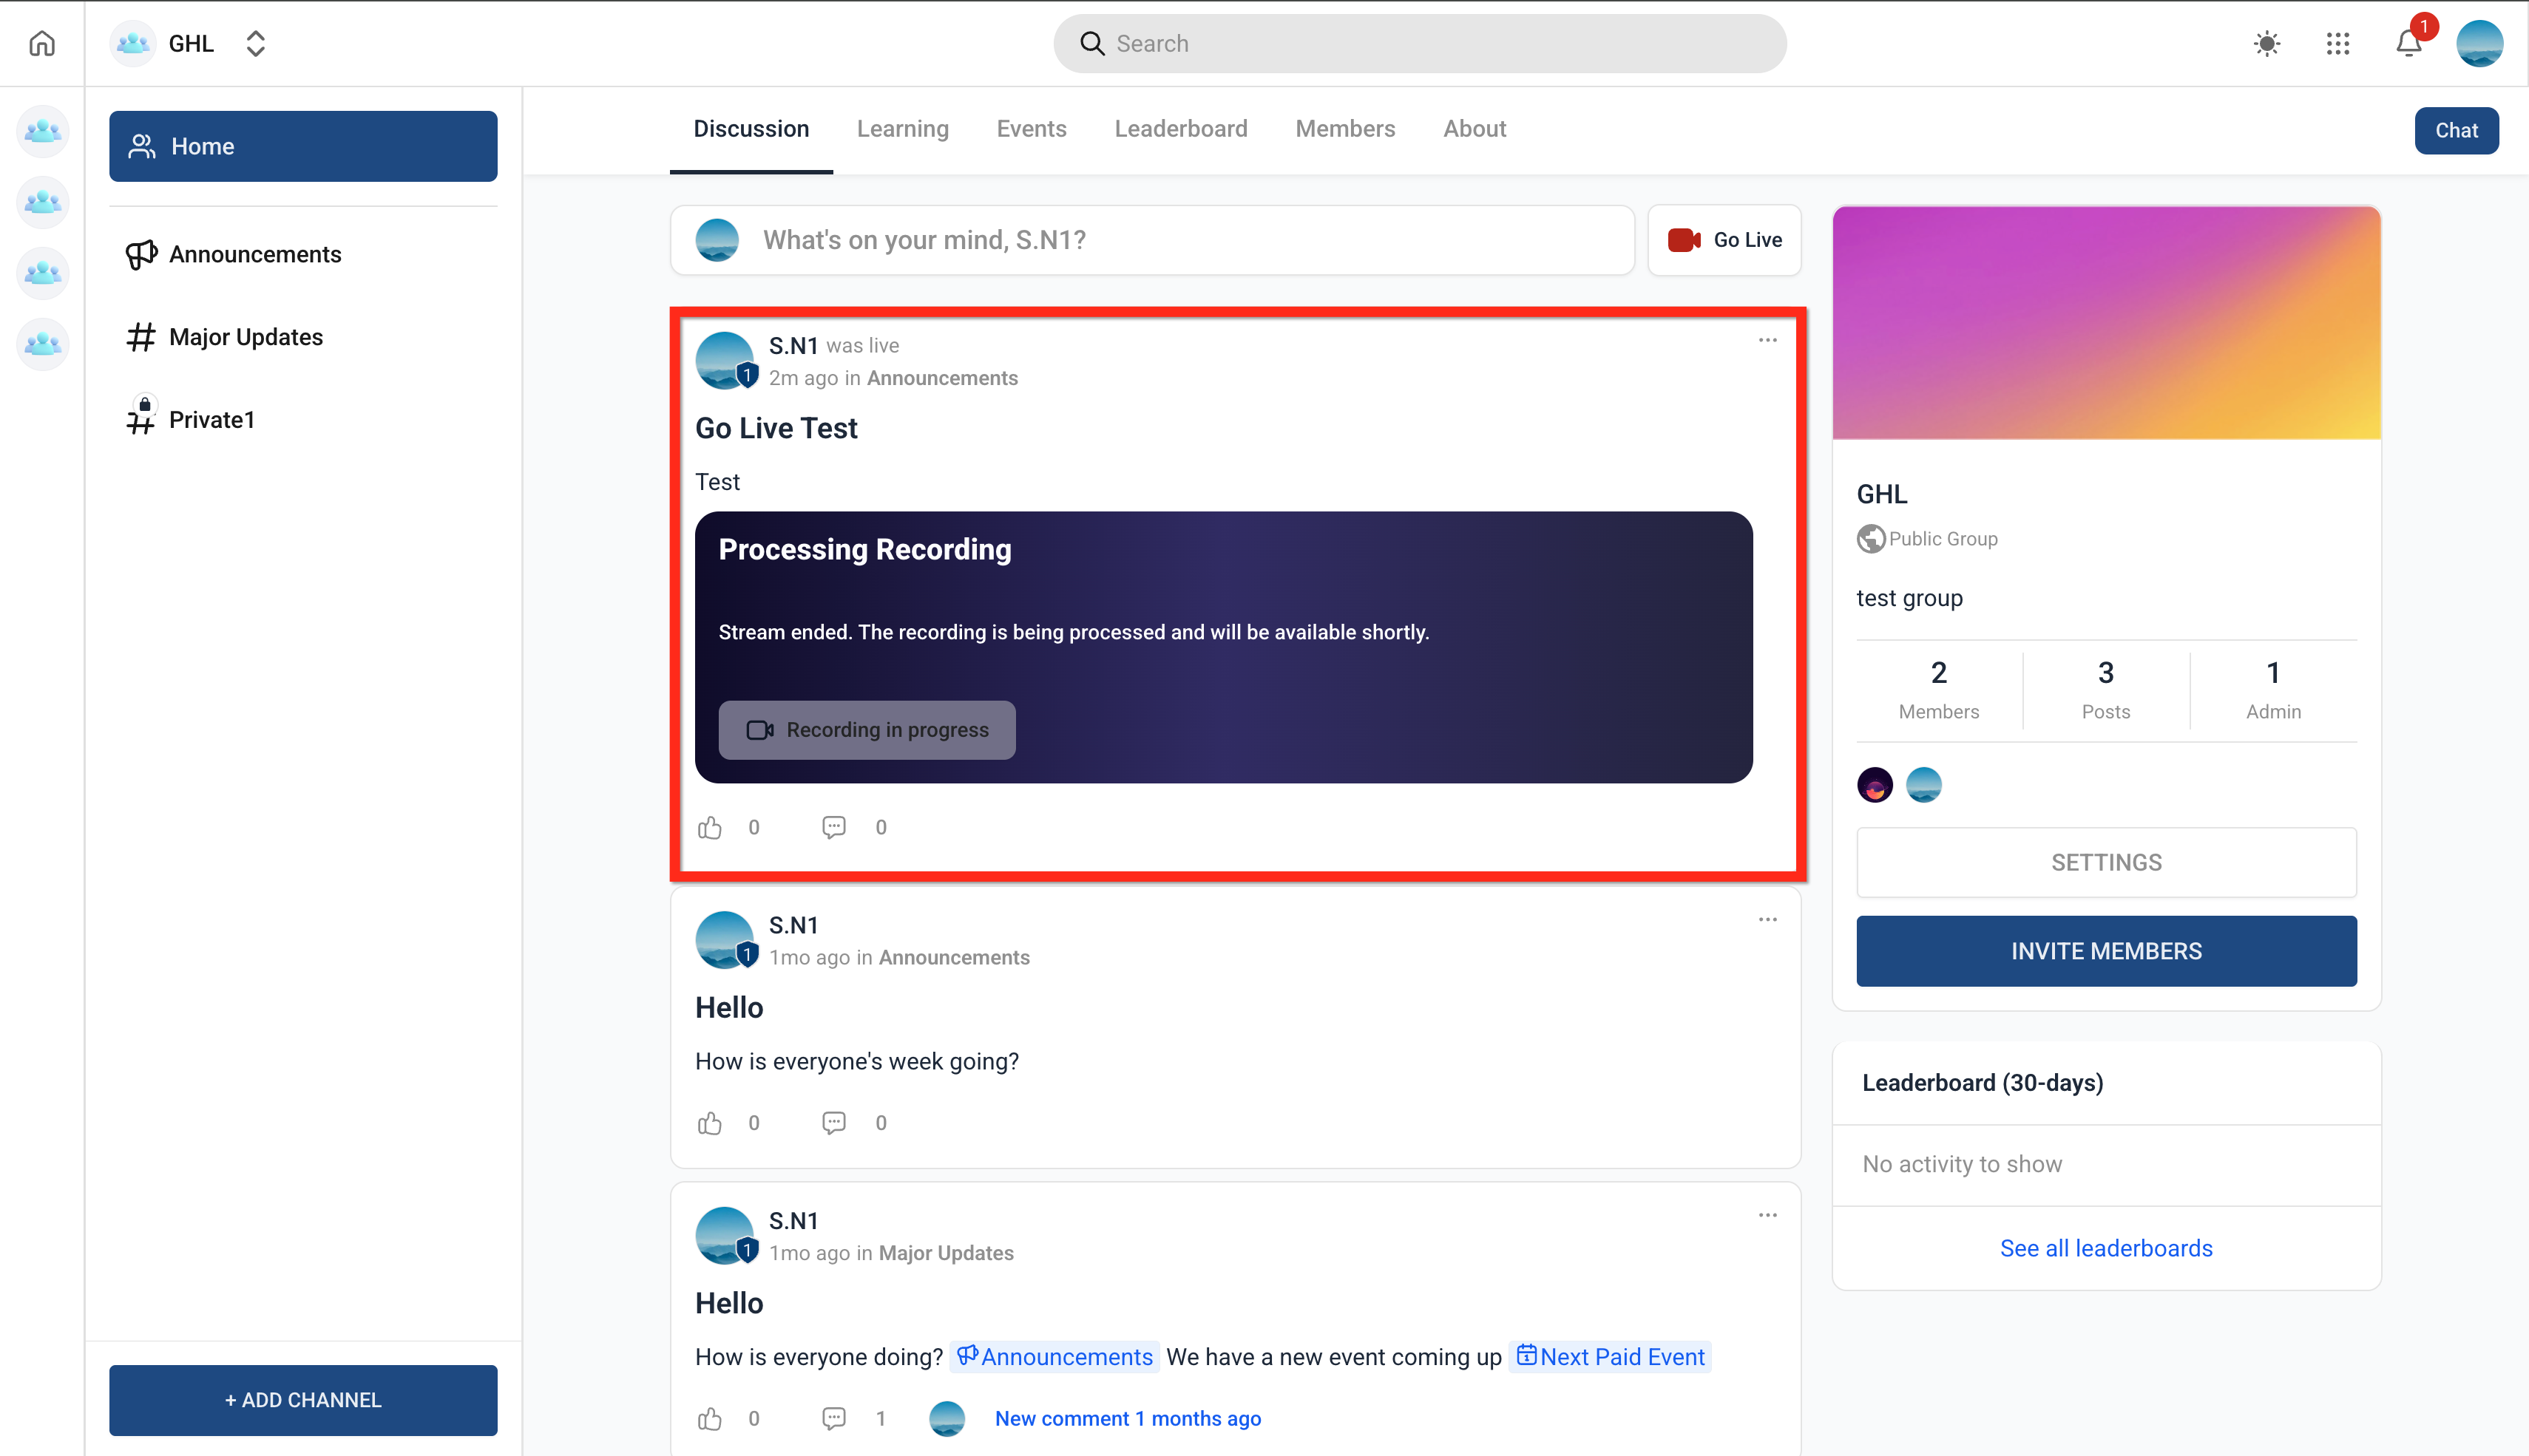Open the Members tab
The image size is (2529, 1456).
pyautogui.click(x=1344, y=128)
